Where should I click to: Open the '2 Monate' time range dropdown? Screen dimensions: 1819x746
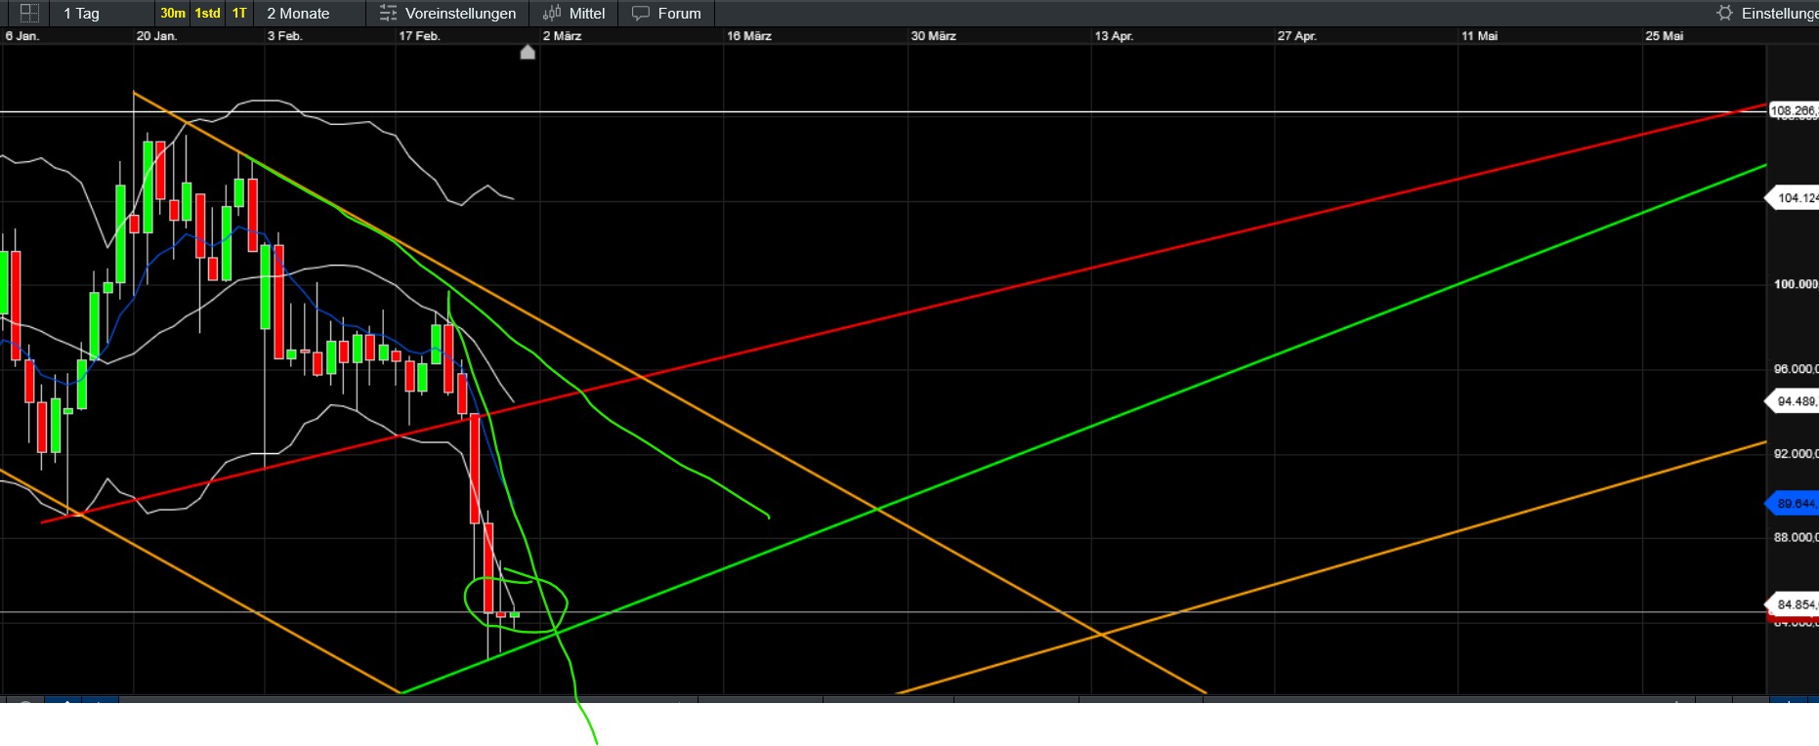click(298, 14)
